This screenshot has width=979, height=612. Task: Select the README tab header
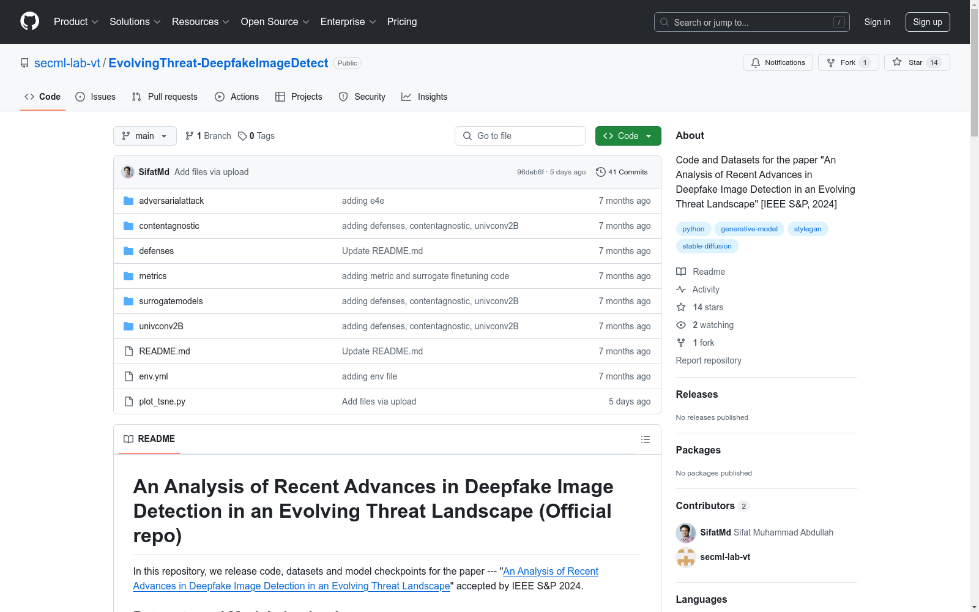pos(149,439)
